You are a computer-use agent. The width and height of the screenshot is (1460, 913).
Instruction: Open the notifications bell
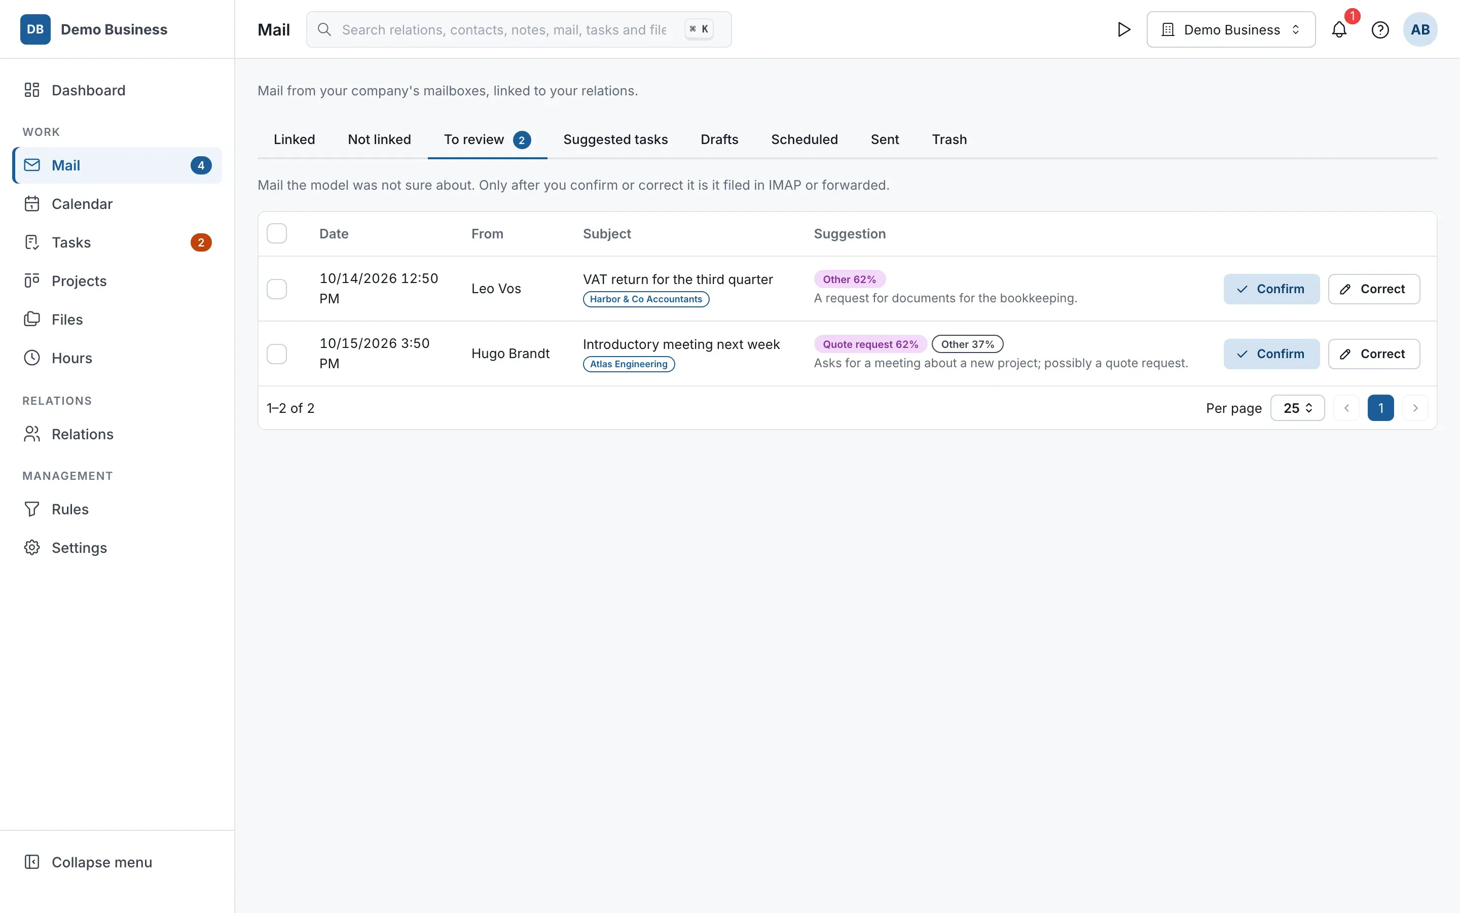tap(1339, 29)
